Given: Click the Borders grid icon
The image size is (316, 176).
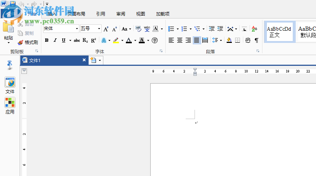Looking at the screenshot, I should [x=238, y=40].
